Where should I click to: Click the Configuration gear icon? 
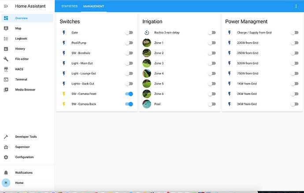[6, 157]
